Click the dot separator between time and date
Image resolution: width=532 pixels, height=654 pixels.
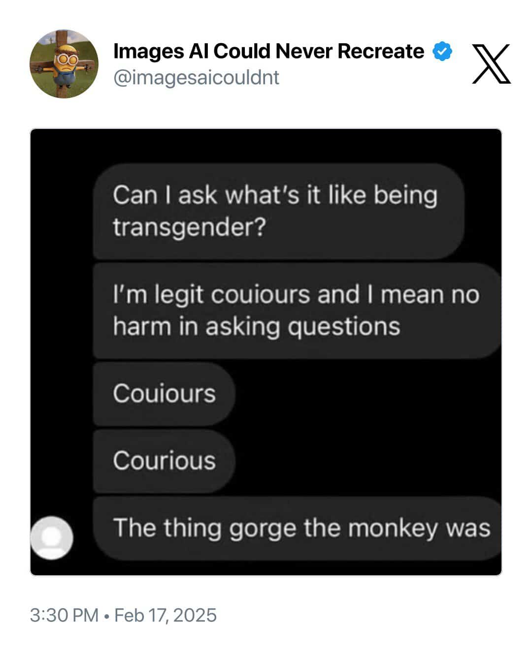click(107, 616)
